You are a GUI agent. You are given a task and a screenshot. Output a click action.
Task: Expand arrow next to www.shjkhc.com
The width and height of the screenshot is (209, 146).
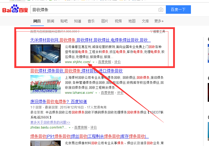tap(94, 62)
